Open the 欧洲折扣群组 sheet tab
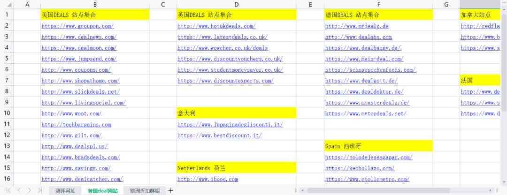507x195 pixels. (x=145, y=191)
